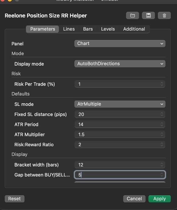
Task: Click the Risk section heading
Action: click(x=16, y=74)
